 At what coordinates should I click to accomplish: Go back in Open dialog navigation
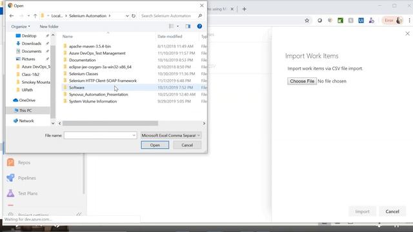click(x=12, y=15)
